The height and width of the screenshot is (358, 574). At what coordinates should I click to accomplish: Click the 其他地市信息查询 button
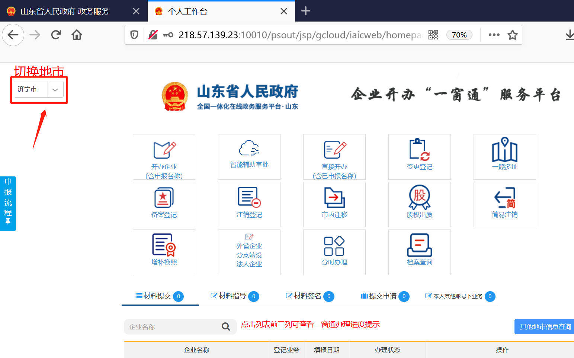tap(545, 327)
